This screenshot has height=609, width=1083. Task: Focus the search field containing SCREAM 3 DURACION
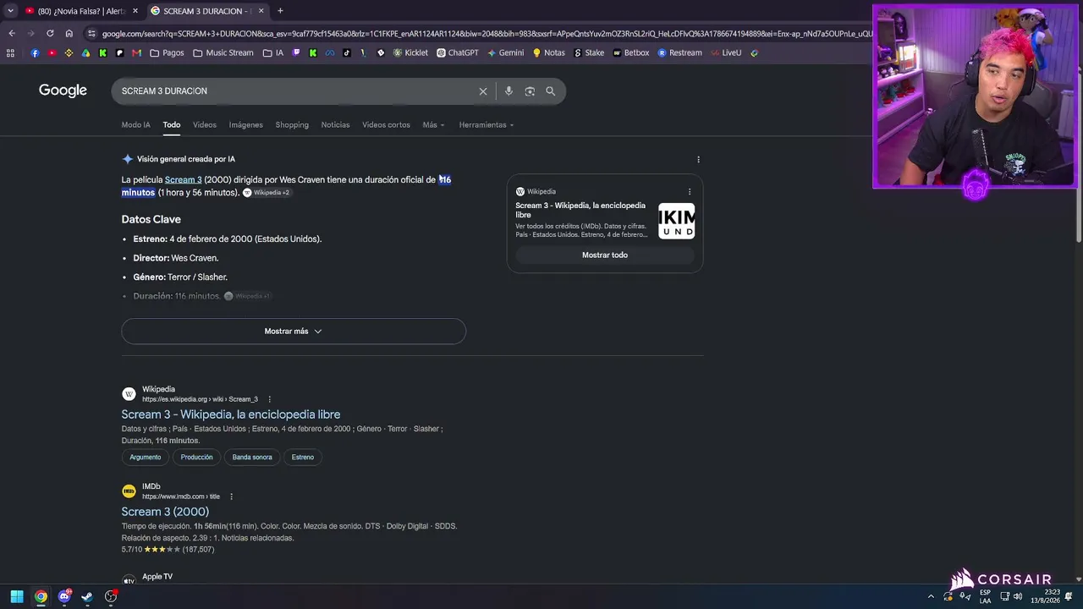(296, 91)
